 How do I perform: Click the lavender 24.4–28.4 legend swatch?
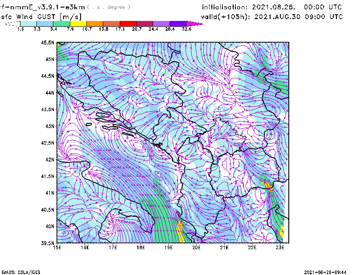[161, 24]
